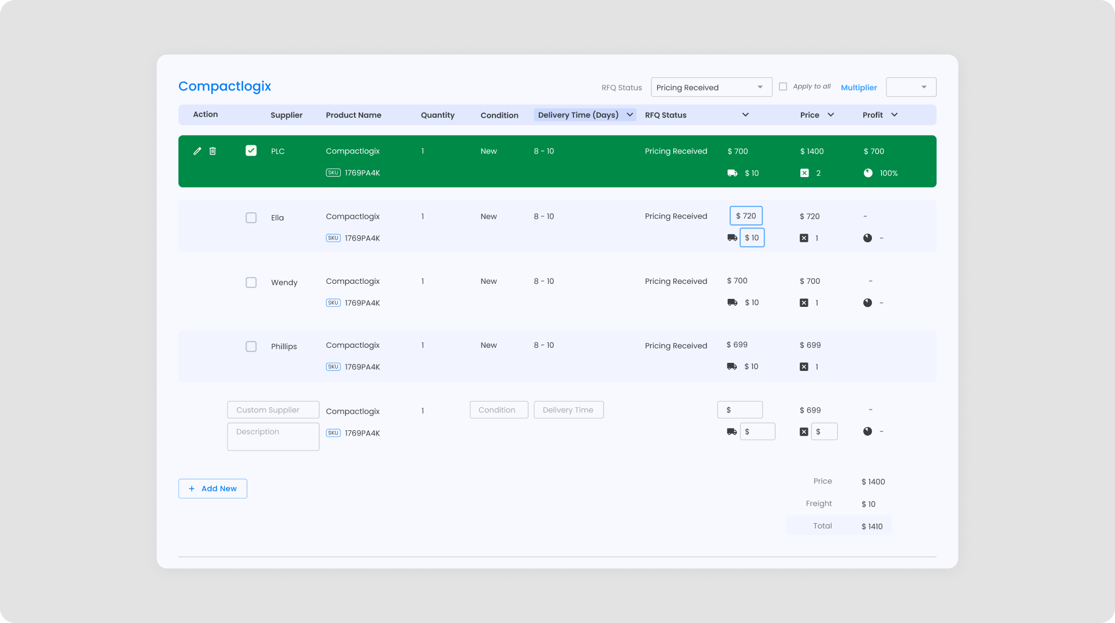1115x623 pixels.
Task: Click the SKU badge in PLC row
Action: coord(333,172)
